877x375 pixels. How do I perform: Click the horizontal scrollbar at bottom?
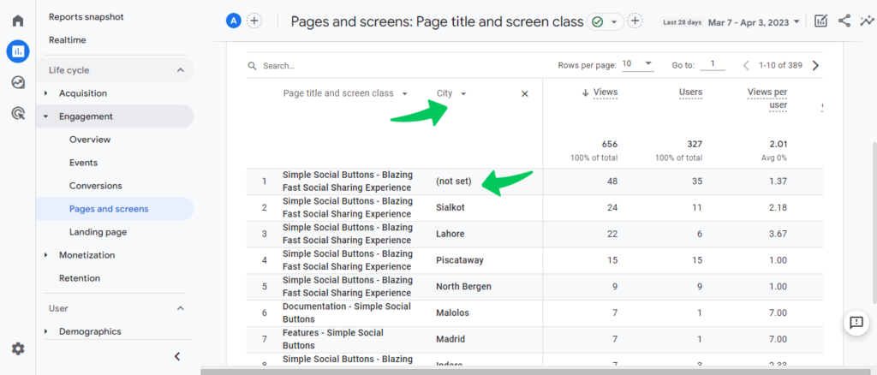(x=537, y=372)
